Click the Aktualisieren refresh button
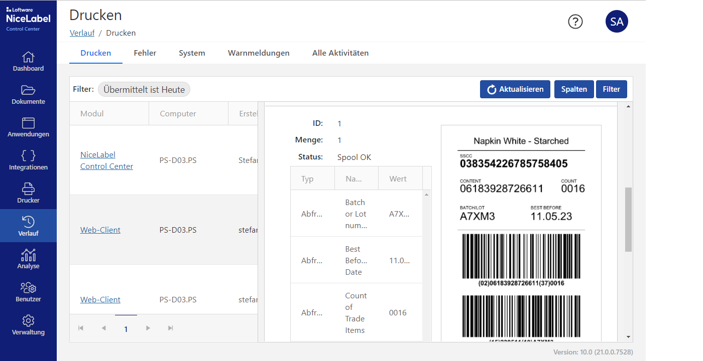The width and height of the screenshot is (703, 361). click(x=515, y=89)
